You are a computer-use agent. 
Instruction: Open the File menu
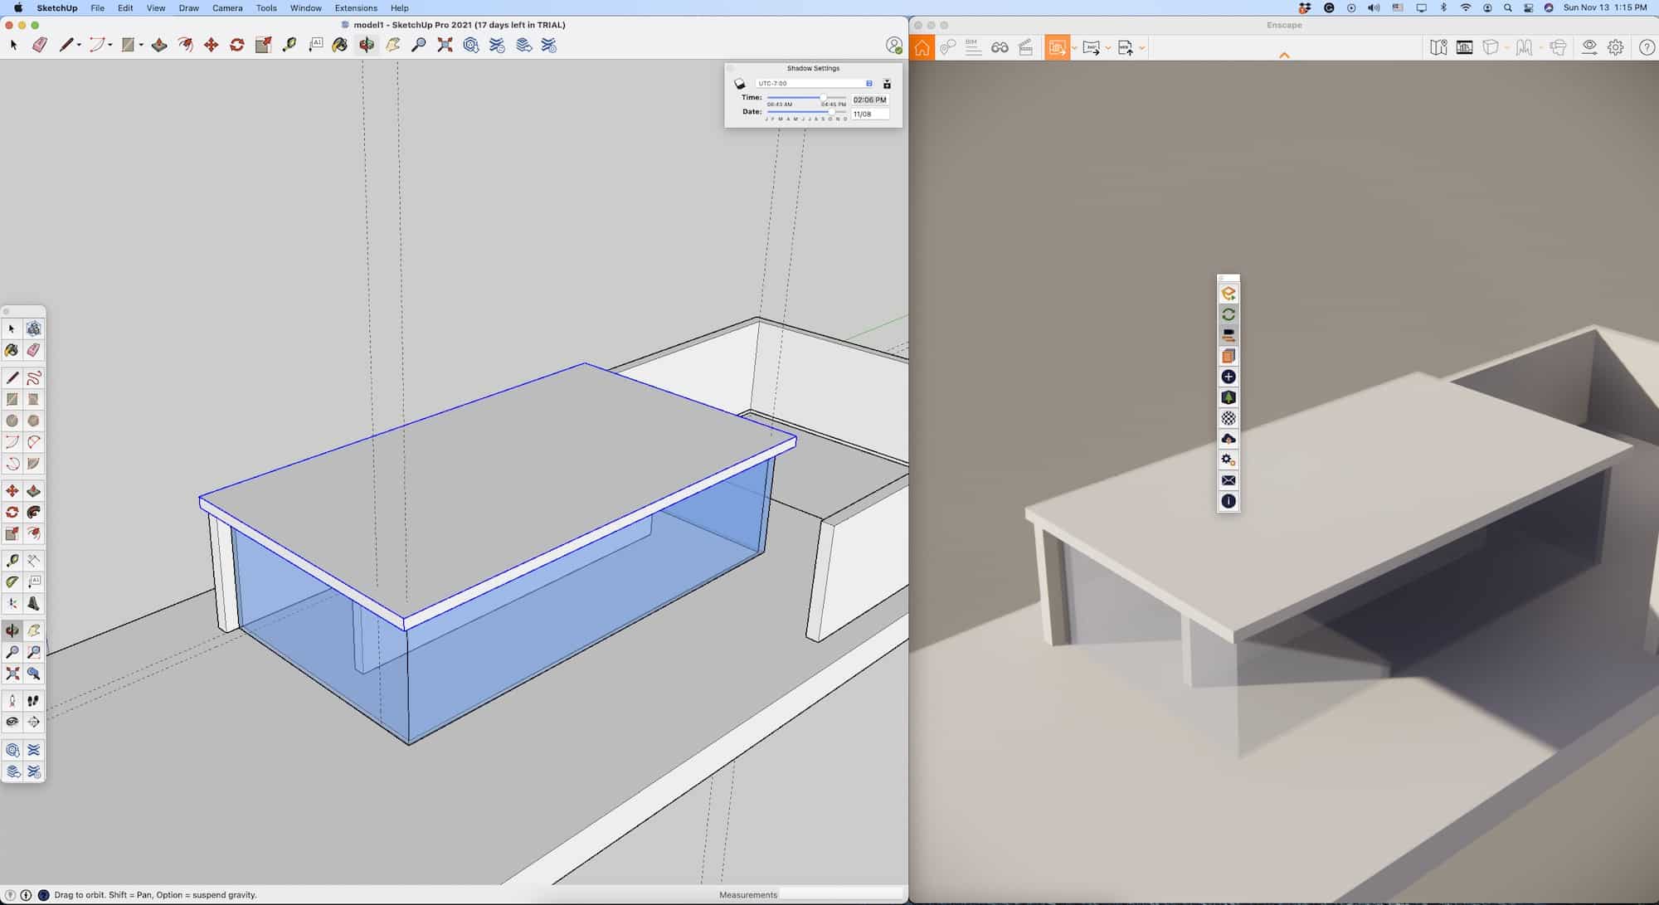(x=97, y=7)
